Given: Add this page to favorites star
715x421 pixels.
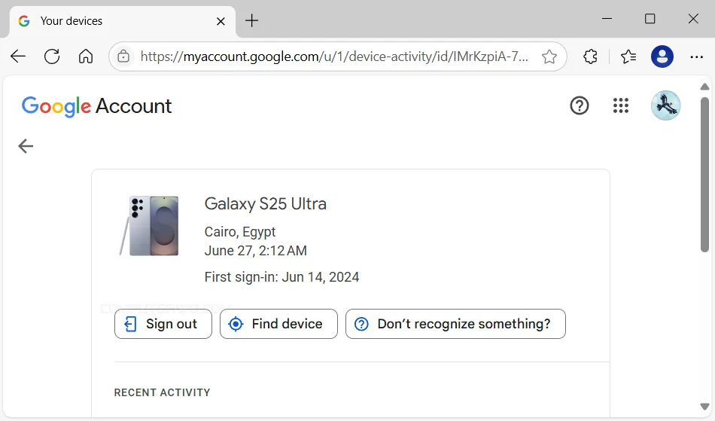Looking at the screenshot, I should click(549, 56).
